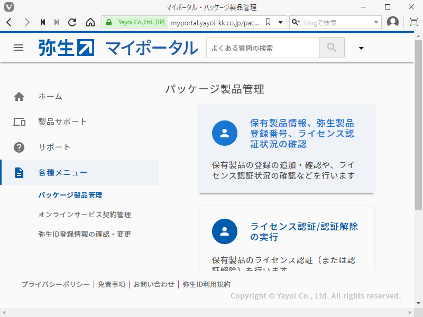
Task: Click the fast forward navigation button
Action: [x=57, y=22]
